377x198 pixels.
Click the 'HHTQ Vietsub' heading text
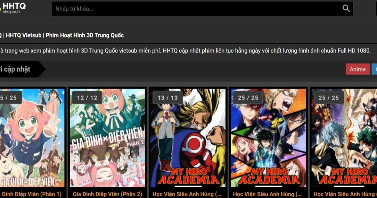tap(24, 35)
